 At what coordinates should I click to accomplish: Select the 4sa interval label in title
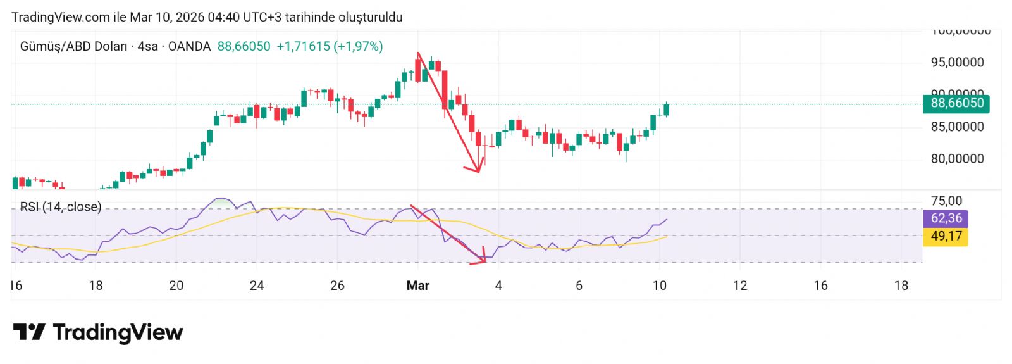point(147,46)
